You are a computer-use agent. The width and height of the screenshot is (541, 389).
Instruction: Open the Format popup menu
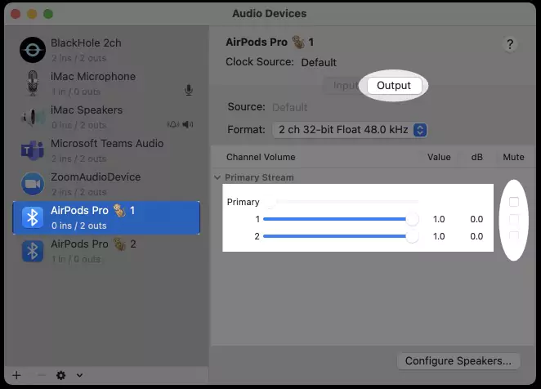pos(350,130)
